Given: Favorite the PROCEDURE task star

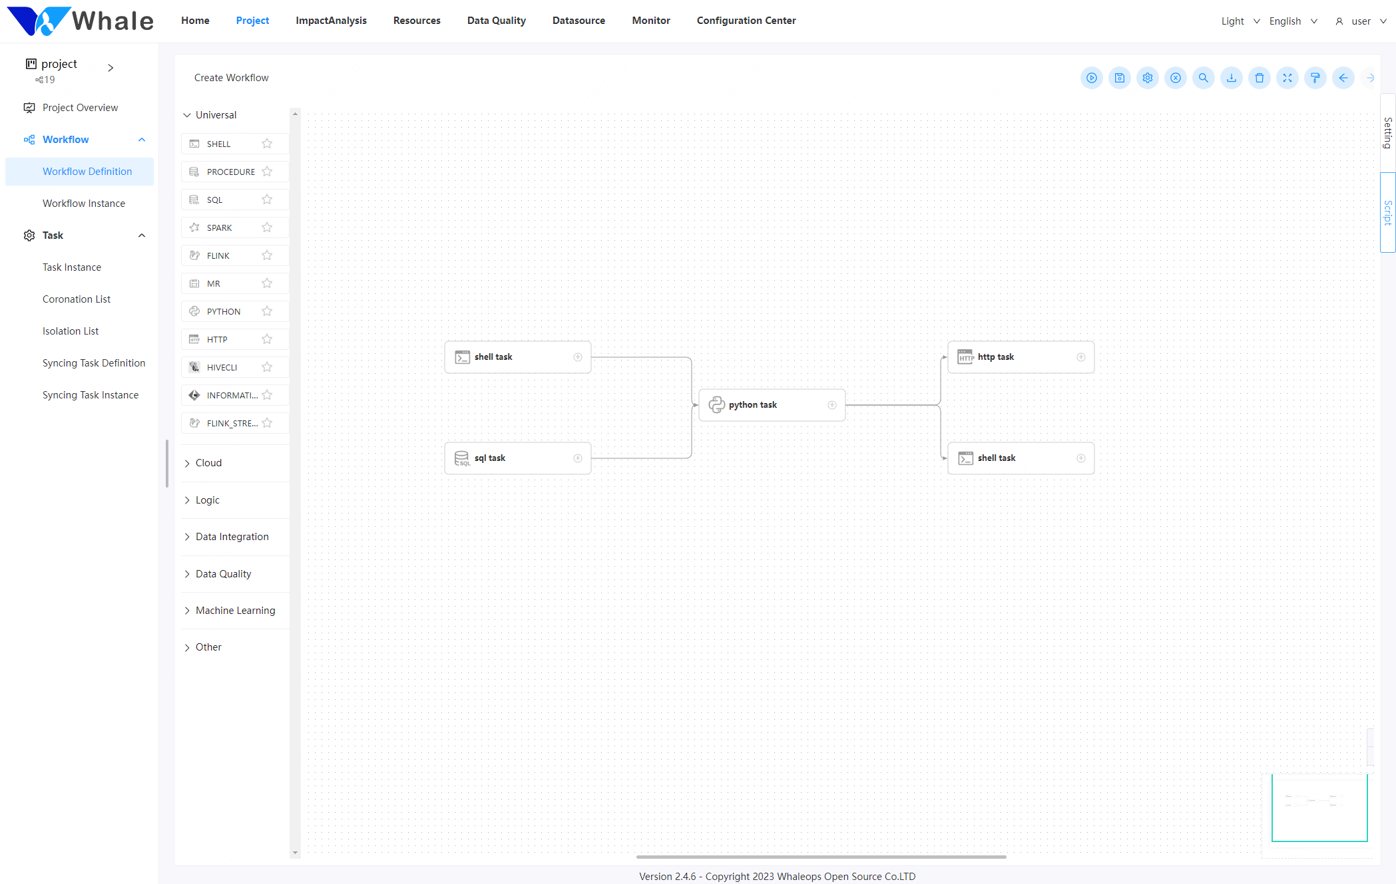Looking at the screenshot, I should (x=267, y=172).
